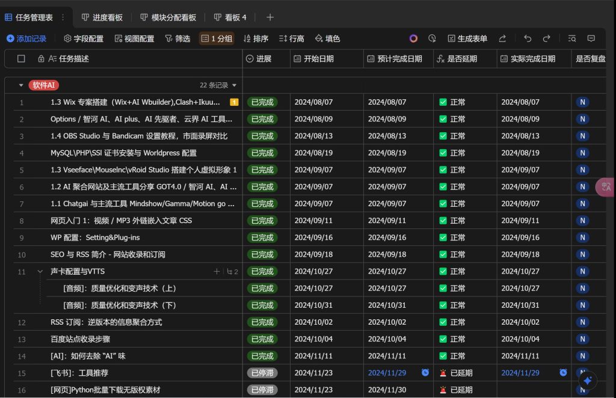Screen dimensions: 616x398
Task: Toggle the select-all checkbox in header row
Action: click(21, 58)
